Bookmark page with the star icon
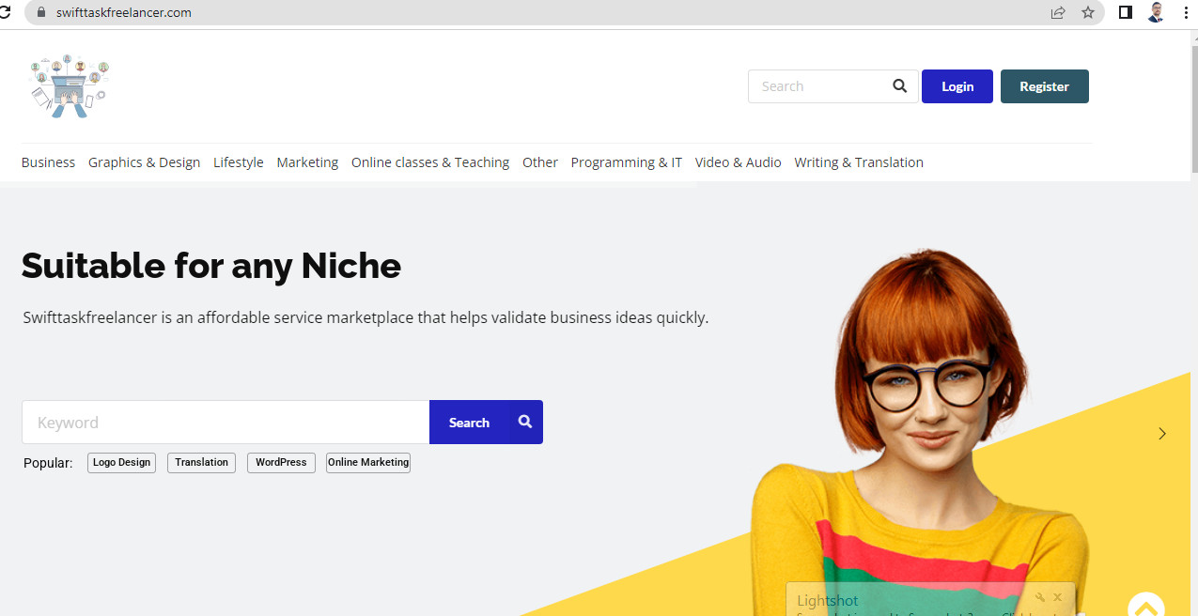The width and height of the screenshot is (1198, 616). [1087, 12]
